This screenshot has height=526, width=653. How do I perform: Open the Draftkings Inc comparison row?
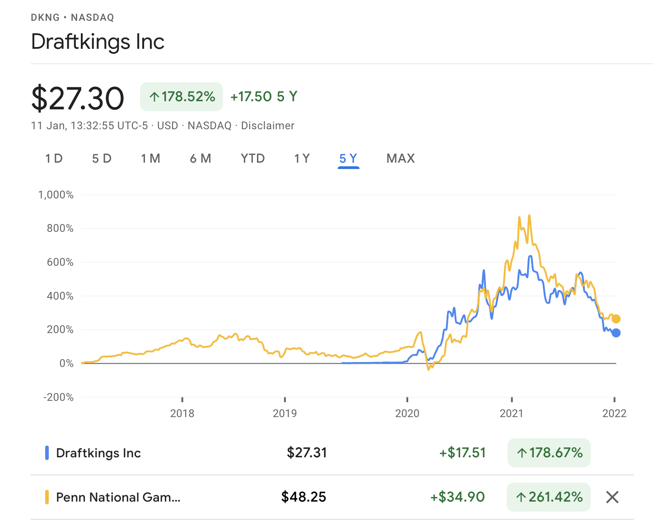(x=332, y=453)
